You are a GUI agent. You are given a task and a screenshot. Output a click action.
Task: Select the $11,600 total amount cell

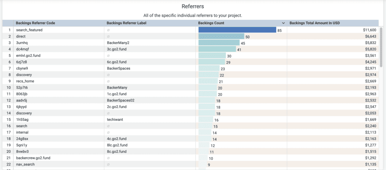(369, 30)
